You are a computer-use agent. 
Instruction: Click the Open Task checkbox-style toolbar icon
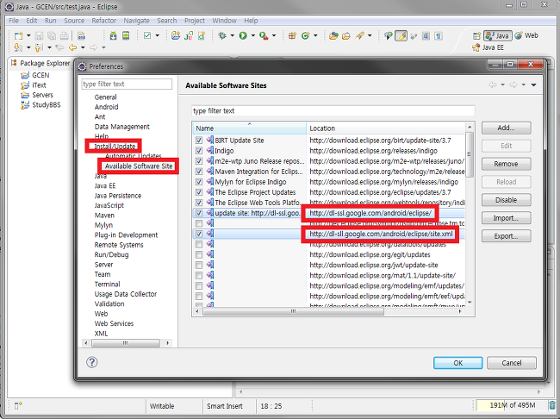pos(147,35)
